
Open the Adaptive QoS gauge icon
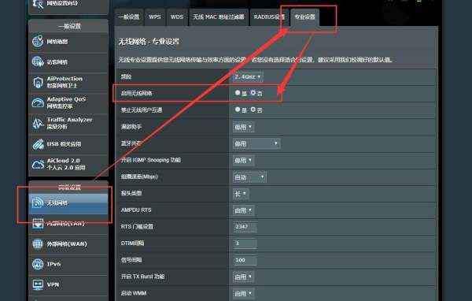[x=38, y=102]
